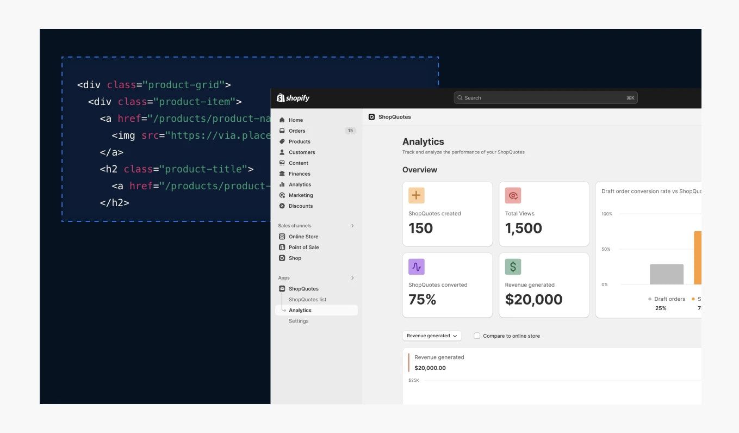
Task: Click the Discounts badge icon
Action: click(282, 206)
